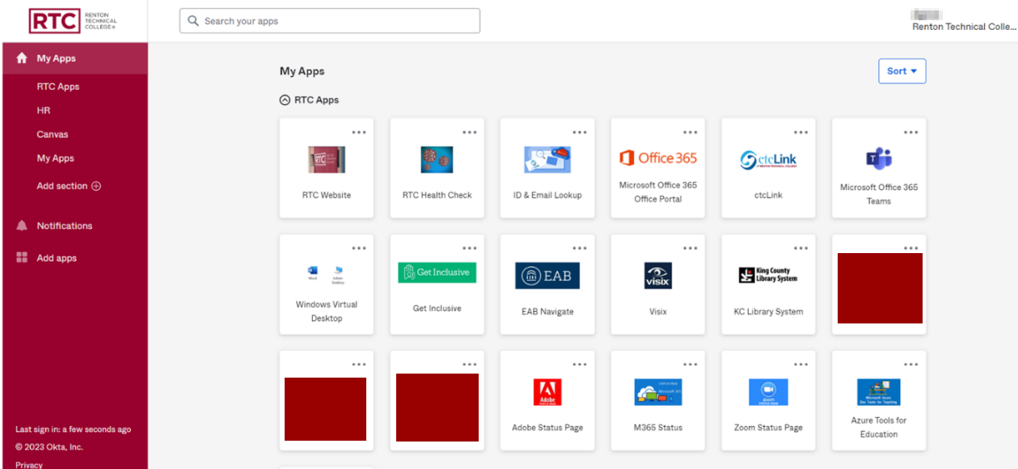Open the EAB Navigate app logo

pos(547,276)
